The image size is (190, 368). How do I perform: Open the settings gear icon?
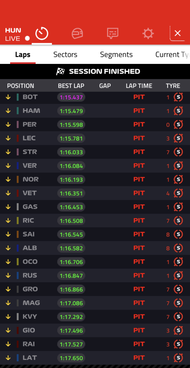148,33
